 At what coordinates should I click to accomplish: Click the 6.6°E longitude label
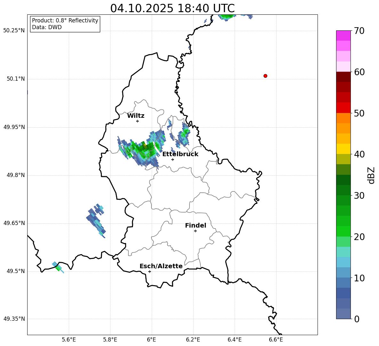pyautogui.click(x=276, y=340)
